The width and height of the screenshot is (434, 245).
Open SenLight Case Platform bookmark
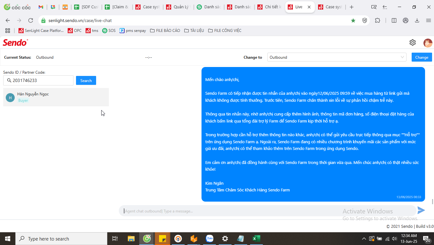(x=41, y=31)
